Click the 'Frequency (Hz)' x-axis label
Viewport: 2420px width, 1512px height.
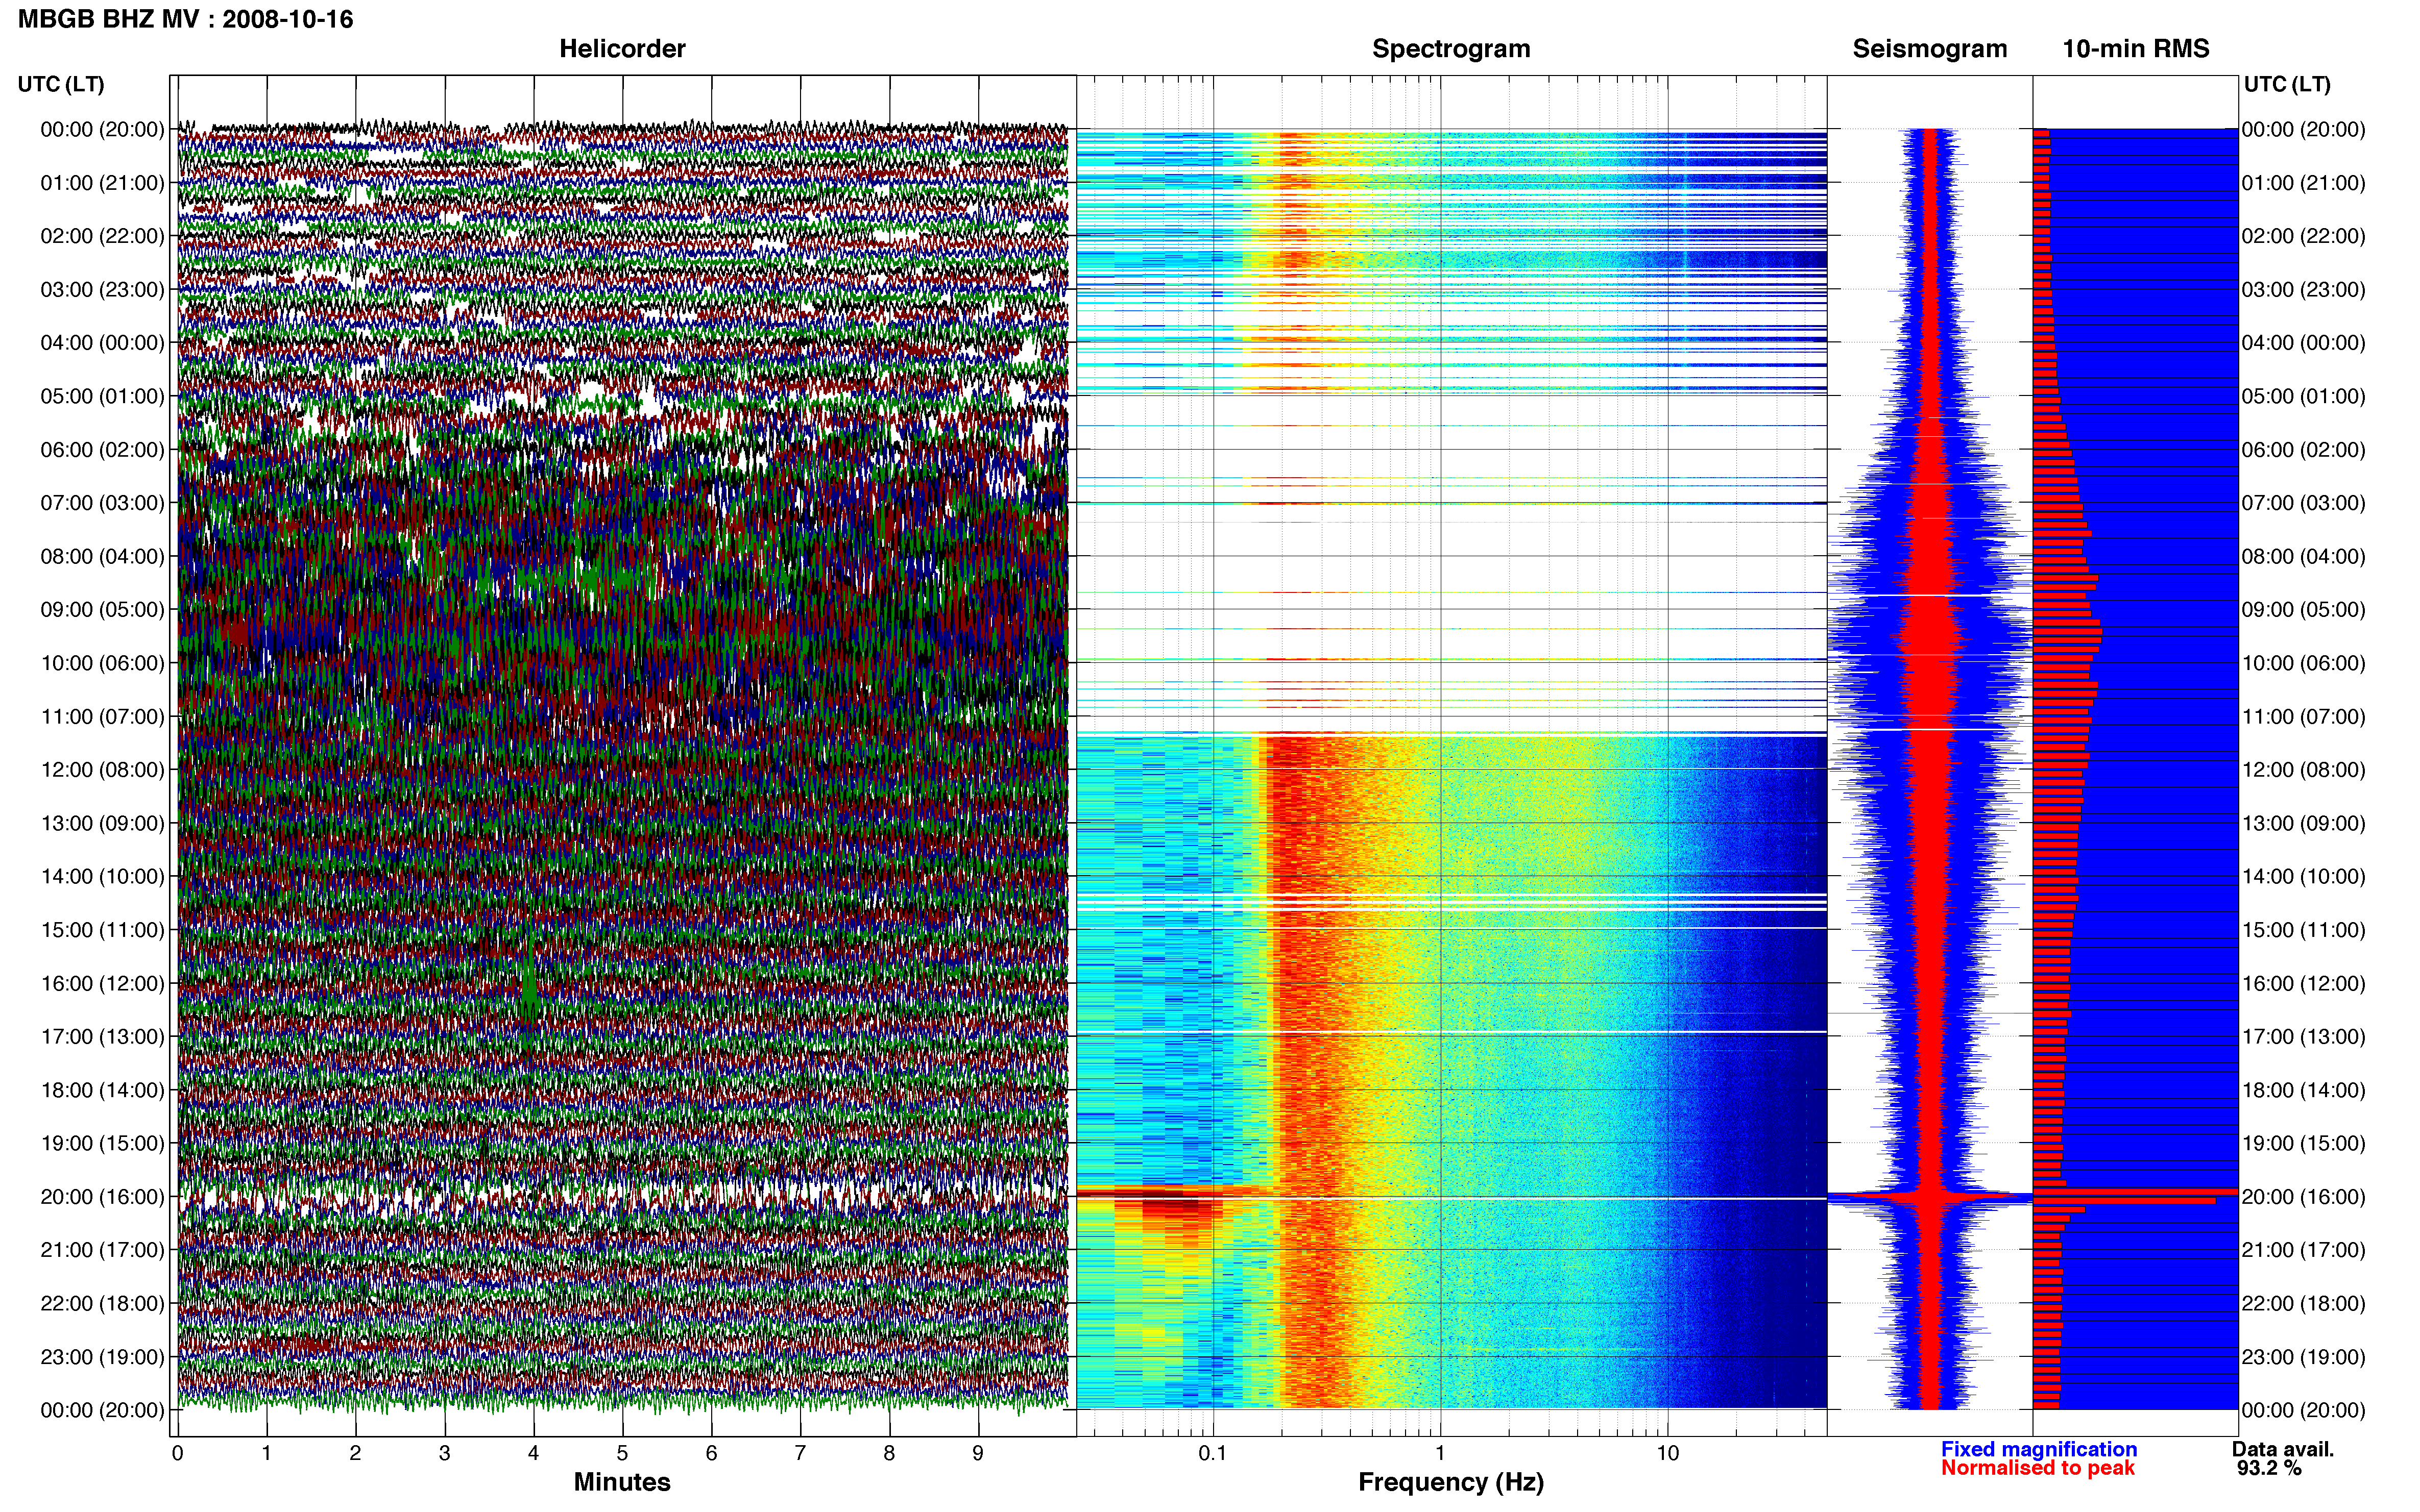[x=1450, y=1482]
